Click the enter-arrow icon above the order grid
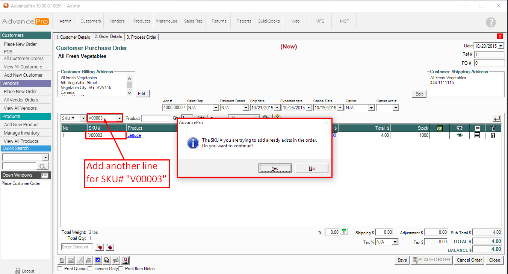 [x=497, y=118]
